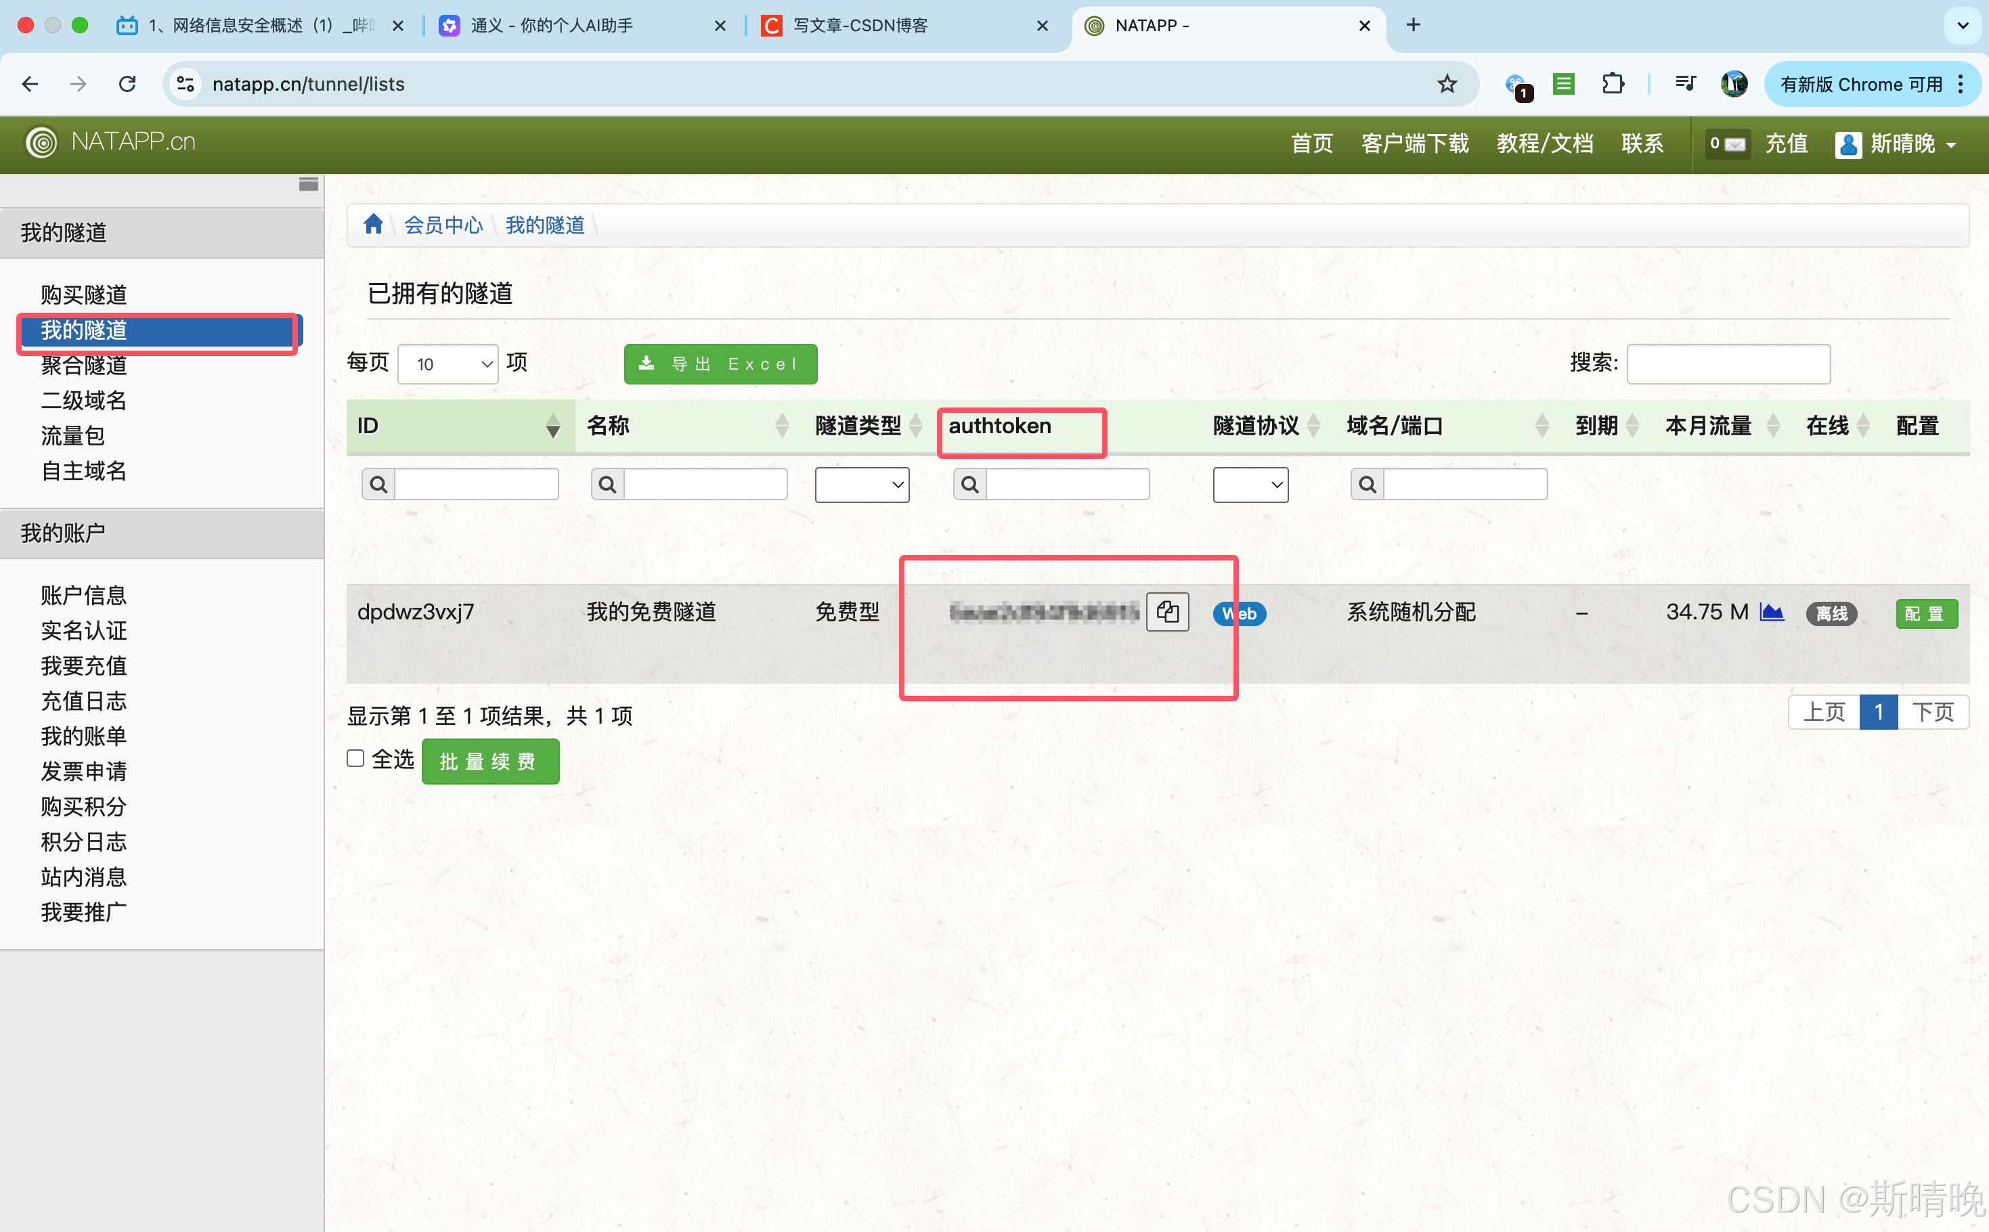Image resolution: width=1989 pixels, height=1232 pixels.
Task: Click the 导出 Excel button
Action: click(720, 364)
